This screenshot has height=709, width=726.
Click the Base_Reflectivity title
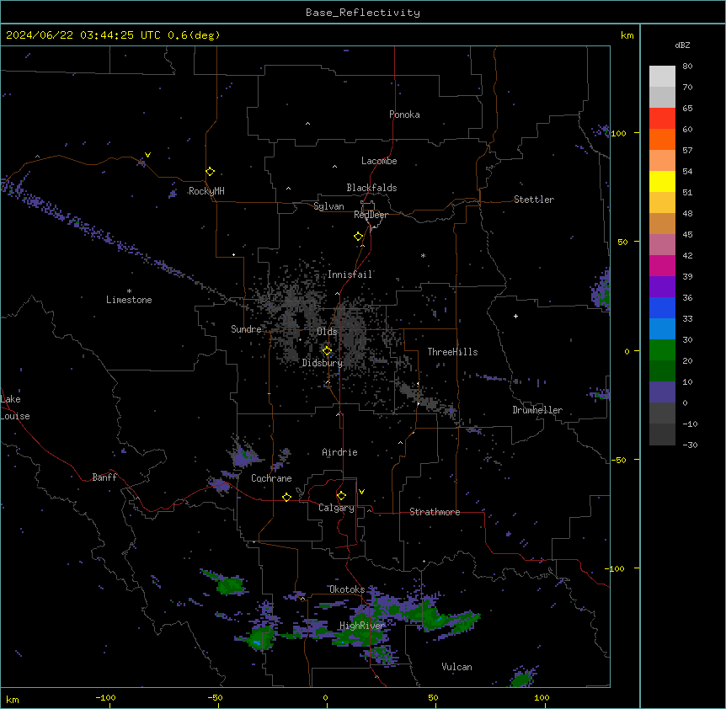(363, 13)
